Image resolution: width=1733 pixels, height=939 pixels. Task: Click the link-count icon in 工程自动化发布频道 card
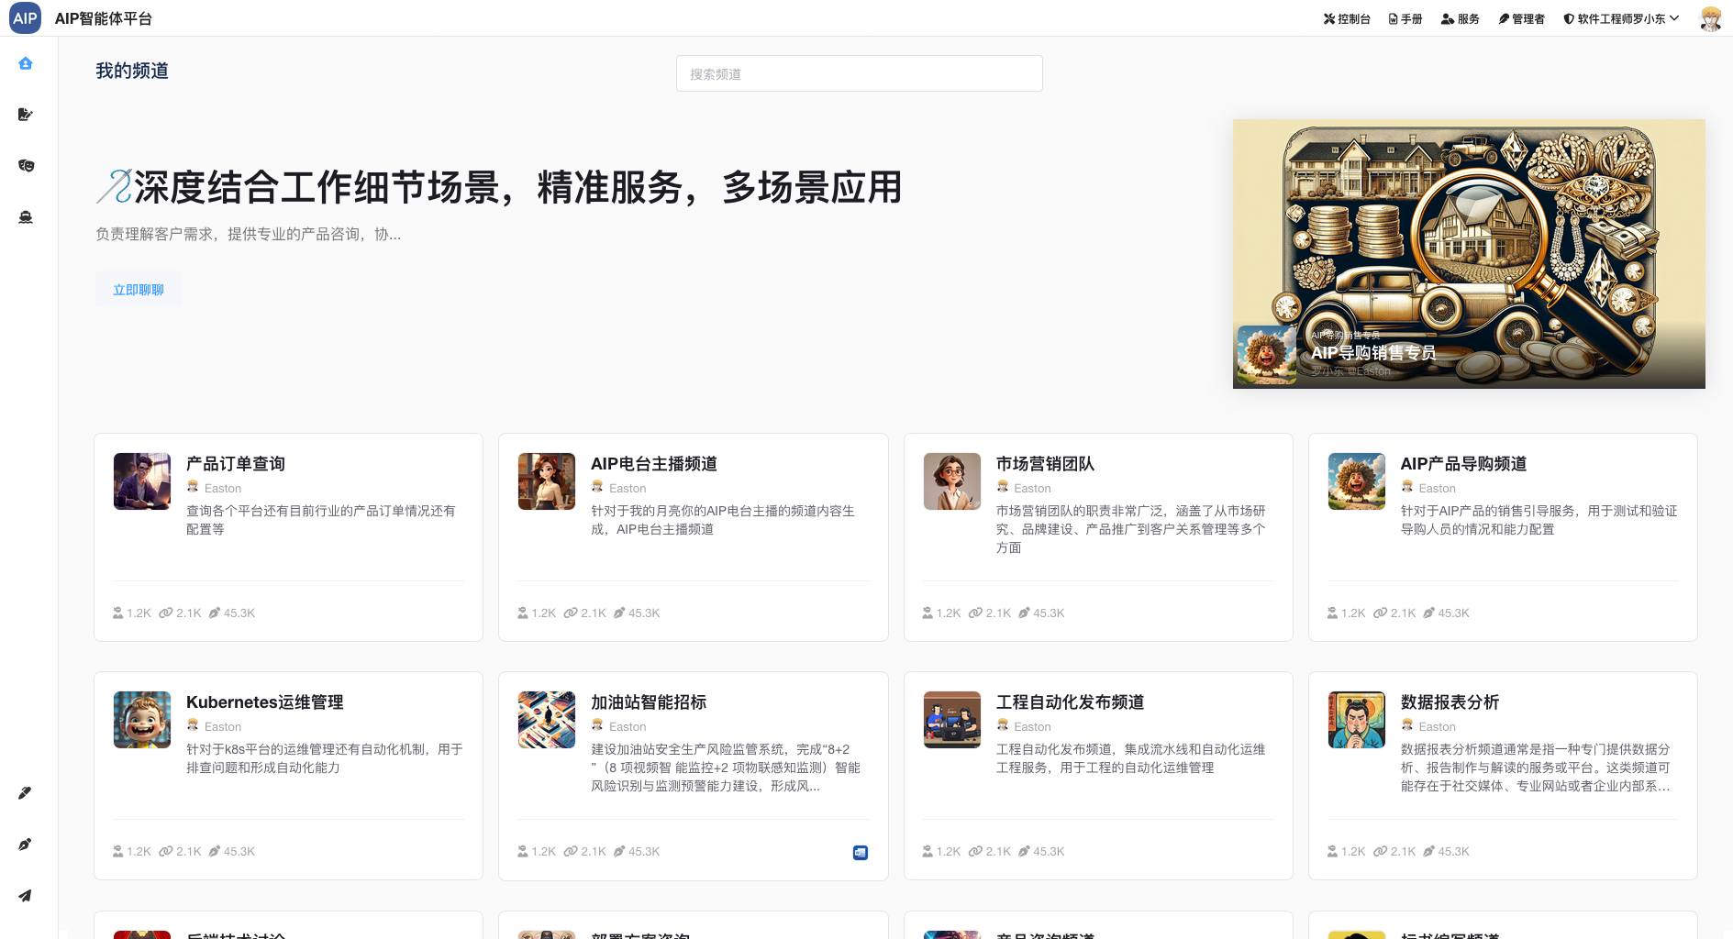[x=975, y=851]
